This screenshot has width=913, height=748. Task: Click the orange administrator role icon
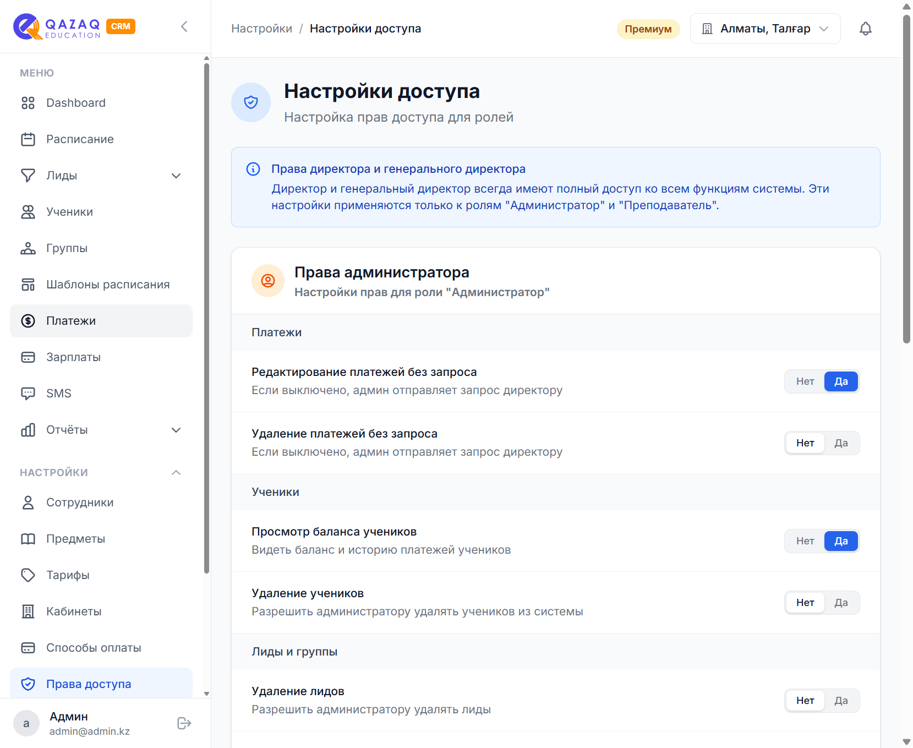pos(268,281)
